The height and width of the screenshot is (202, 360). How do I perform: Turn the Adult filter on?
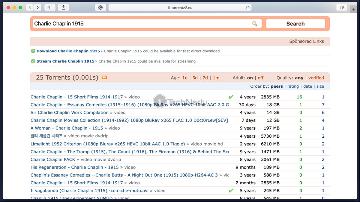[250, 78]
